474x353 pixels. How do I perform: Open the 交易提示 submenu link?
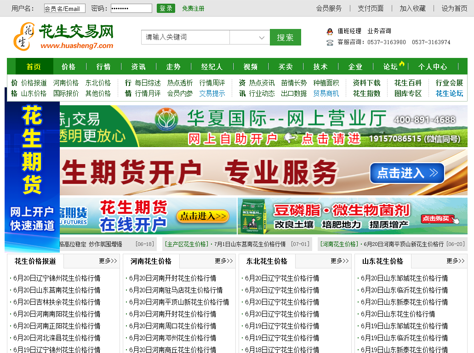coord(212,93)
